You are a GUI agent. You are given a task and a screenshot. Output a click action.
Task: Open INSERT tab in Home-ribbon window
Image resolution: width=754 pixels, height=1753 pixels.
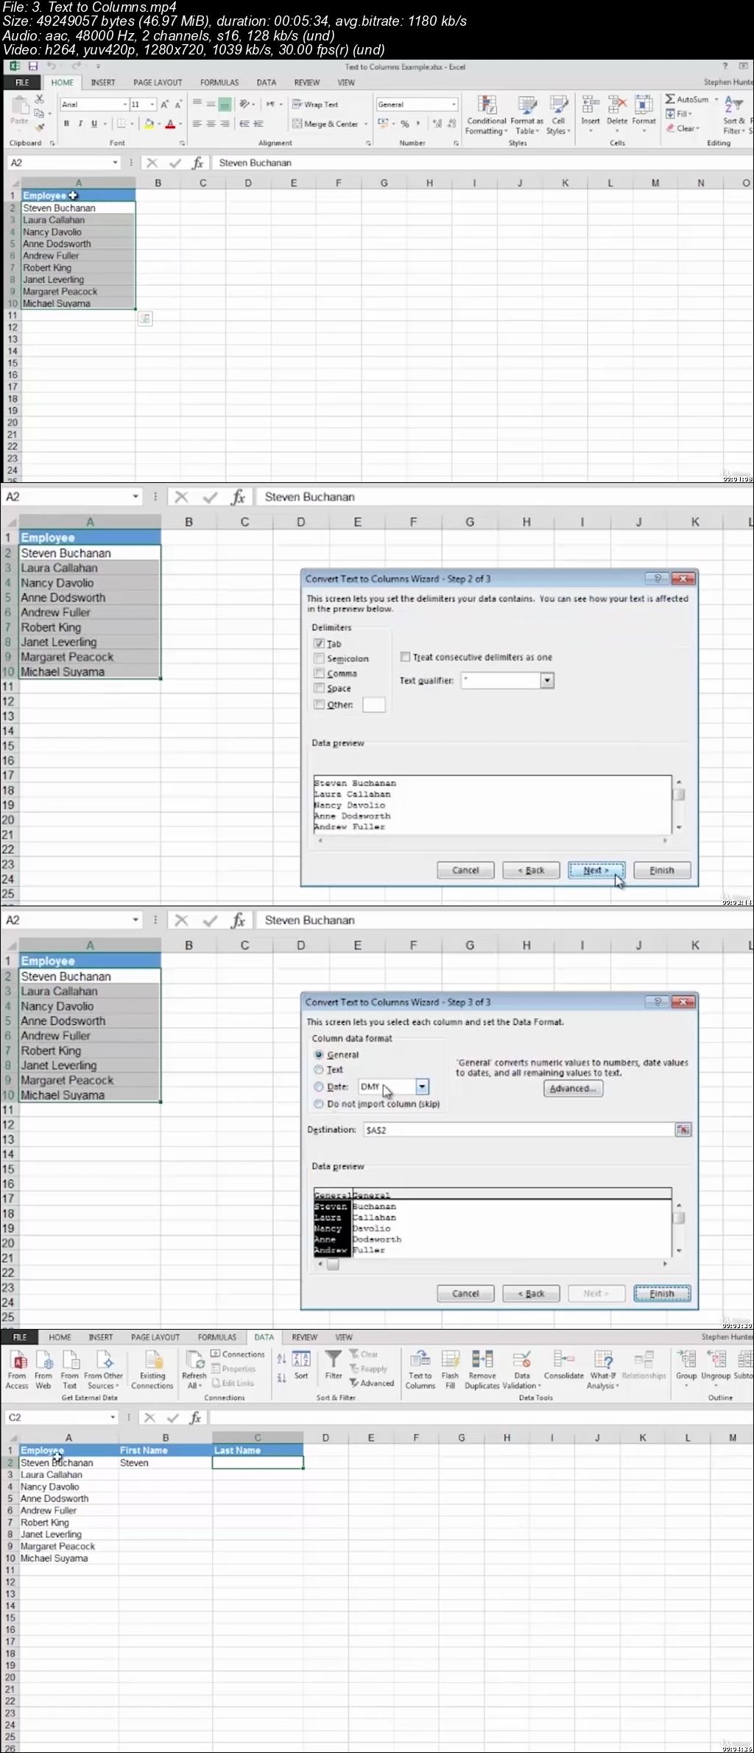click(103, 82)
